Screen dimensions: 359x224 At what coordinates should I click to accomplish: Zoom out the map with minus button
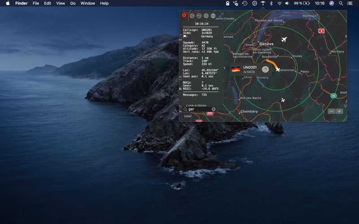pyautogui.click(x=332, y=111)
